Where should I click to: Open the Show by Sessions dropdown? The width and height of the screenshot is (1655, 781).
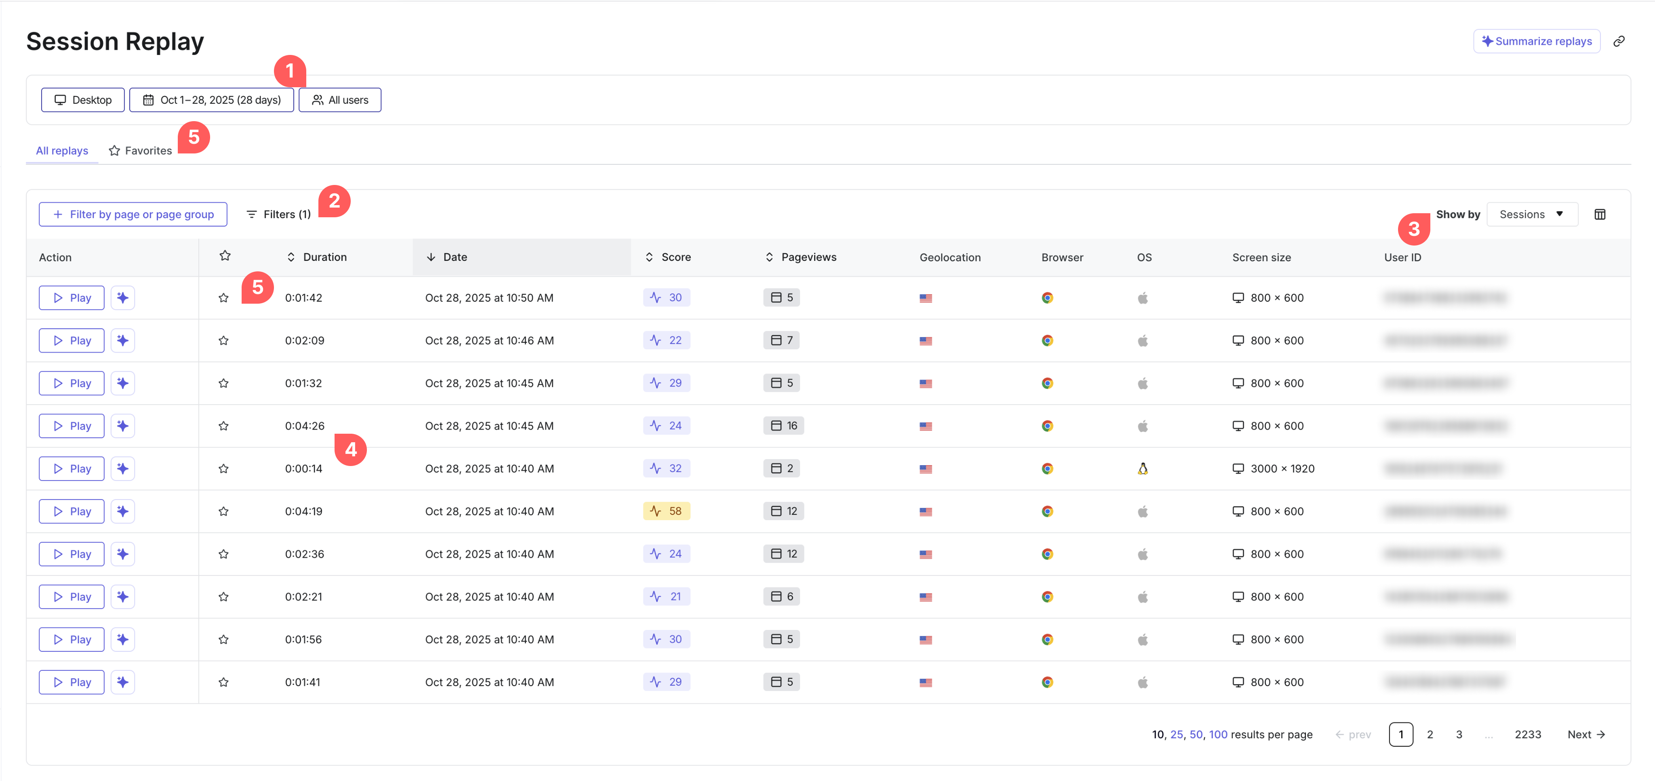pos(1532,214)
